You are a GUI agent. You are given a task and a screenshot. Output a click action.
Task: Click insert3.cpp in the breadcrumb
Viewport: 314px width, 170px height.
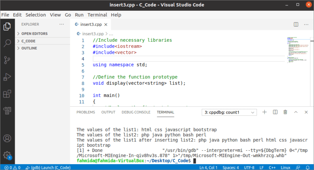pos(93,34)
